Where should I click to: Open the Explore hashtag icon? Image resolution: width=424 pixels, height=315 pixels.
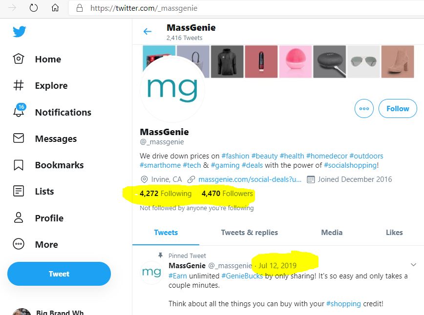19,86
